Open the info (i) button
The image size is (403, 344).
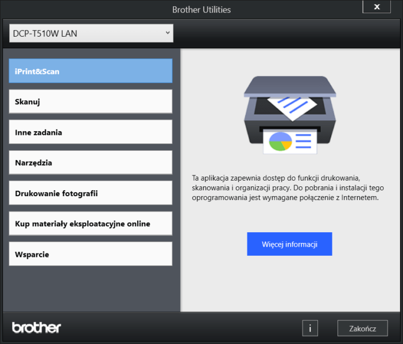click(310, 328)
